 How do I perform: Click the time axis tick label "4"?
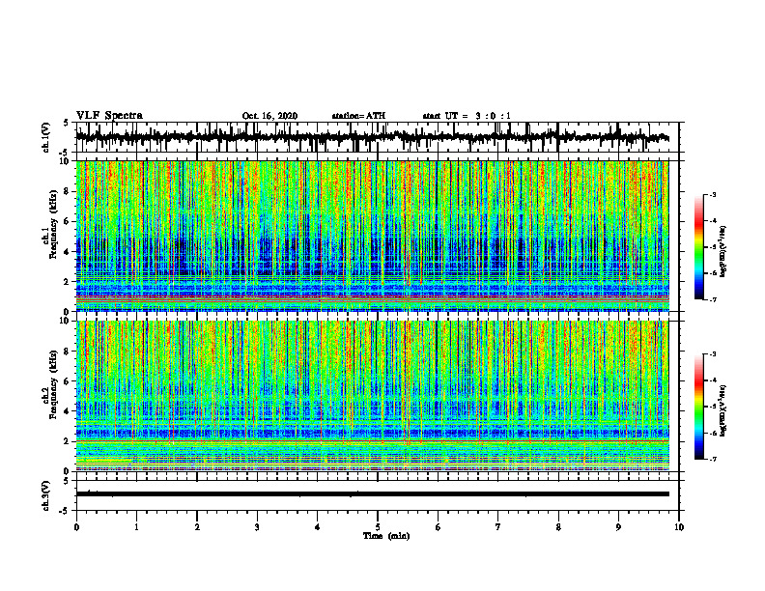pos(318,527)
